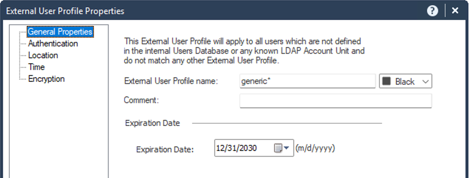Click the External User Profile name field

coord(308,81)
